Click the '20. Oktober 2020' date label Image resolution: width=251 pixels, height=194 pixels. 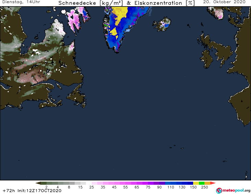pos(224,2)
